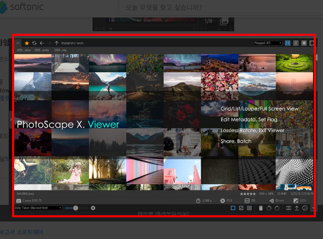Enter Full Screen view icon
The width and height of the screenshot is (323, 239).
(x=312, y=43)
